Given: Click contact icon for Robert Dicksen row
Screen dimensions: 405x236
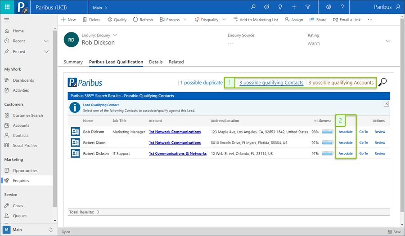Looking at the screenshot, I should (x=75, y=153).
